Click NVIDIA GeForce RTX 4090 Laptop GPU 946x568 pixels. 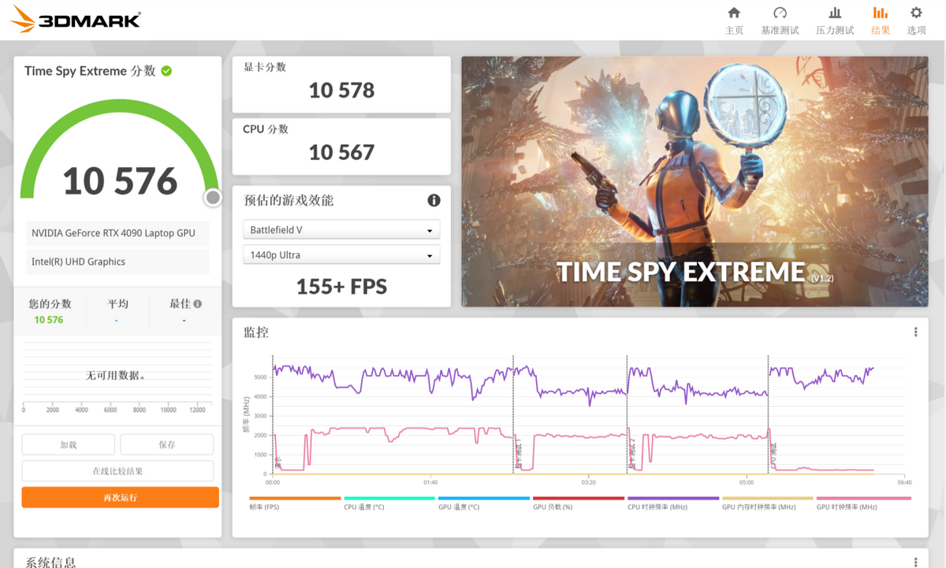pyautogui.click(x=117, y=233)
